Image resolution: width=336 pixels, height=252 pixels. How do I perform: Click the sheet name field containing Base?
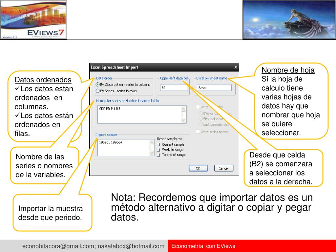point(214,88)
